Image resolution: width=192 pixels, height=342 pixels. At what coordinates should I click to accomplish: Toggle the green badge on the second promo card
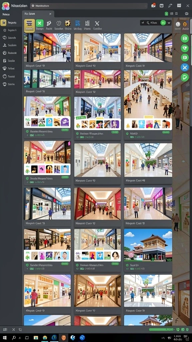coord(115,132)
